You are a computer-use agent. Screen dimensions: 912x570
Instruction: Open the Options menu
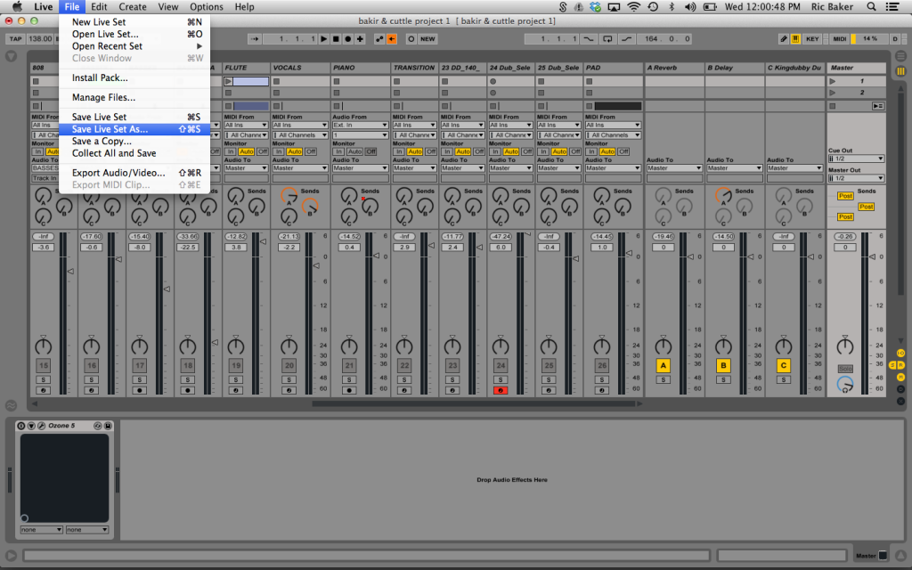point(207,7)
